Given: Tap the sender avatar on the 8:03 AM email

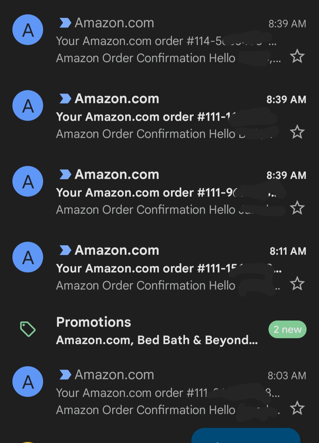Looking at the screenshot, I should [28, 382].
